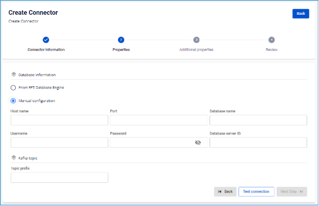Select From FPT Database Engine radio button
The image size is (319, 206).
[x=13, y=88]
